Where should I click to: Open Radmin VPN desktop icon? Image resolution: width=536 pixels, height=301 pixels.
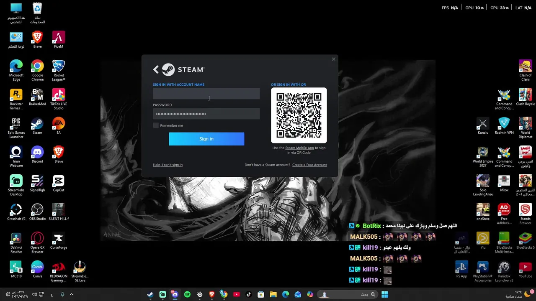coord(504,125)
